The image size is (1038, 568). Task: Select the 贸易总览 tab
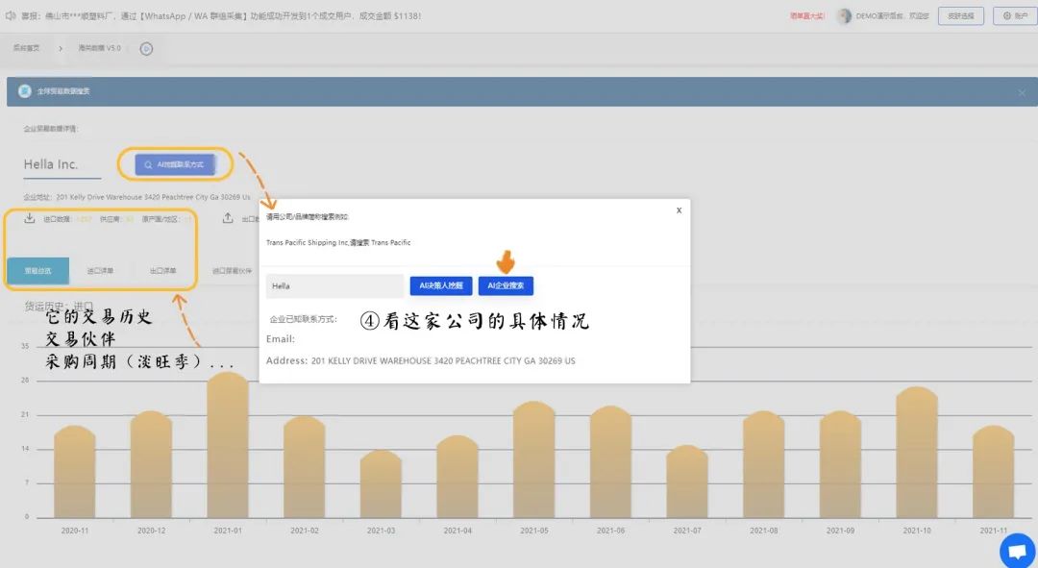[37, 271]
